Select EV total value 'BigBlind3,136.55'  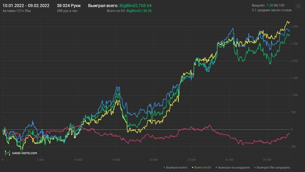click(139, 11)
